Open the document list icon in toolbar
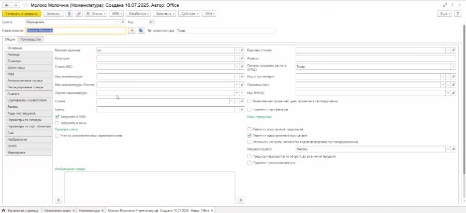The image size is (466, 213). (x=69, y=13)
